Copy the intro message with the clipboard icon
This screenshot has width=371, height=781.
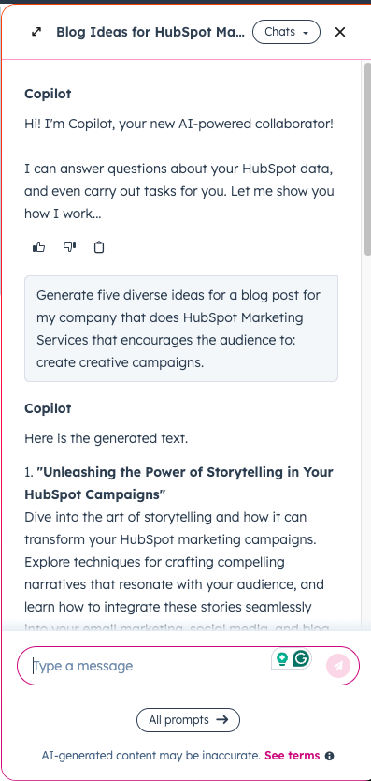coord(99,247)
